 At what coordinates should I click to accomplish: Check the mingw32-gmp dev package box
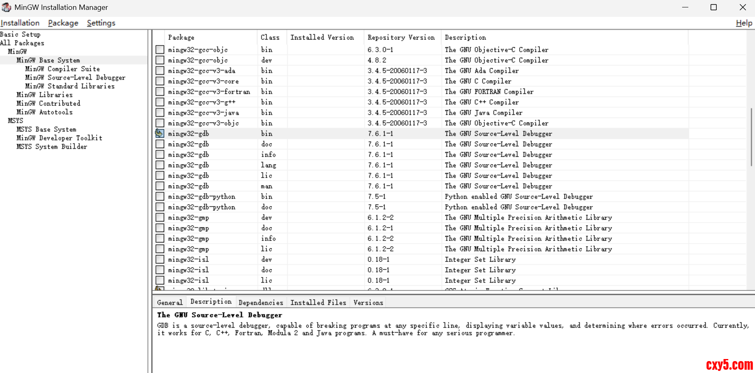[160, 217]
